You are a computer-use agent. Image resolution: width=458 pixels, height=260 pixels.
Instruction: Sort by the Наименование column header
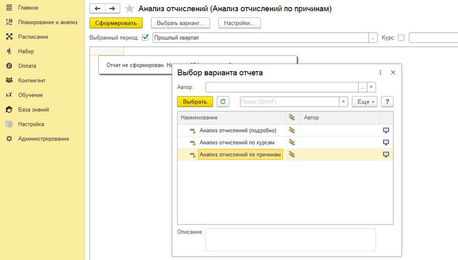(232, 118)
